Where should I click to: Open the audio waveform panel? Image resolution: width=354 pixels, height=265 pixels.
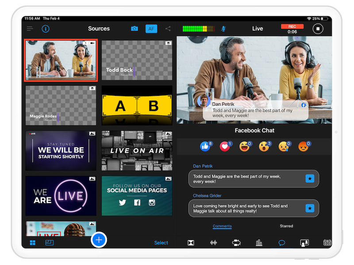[213, 242]
